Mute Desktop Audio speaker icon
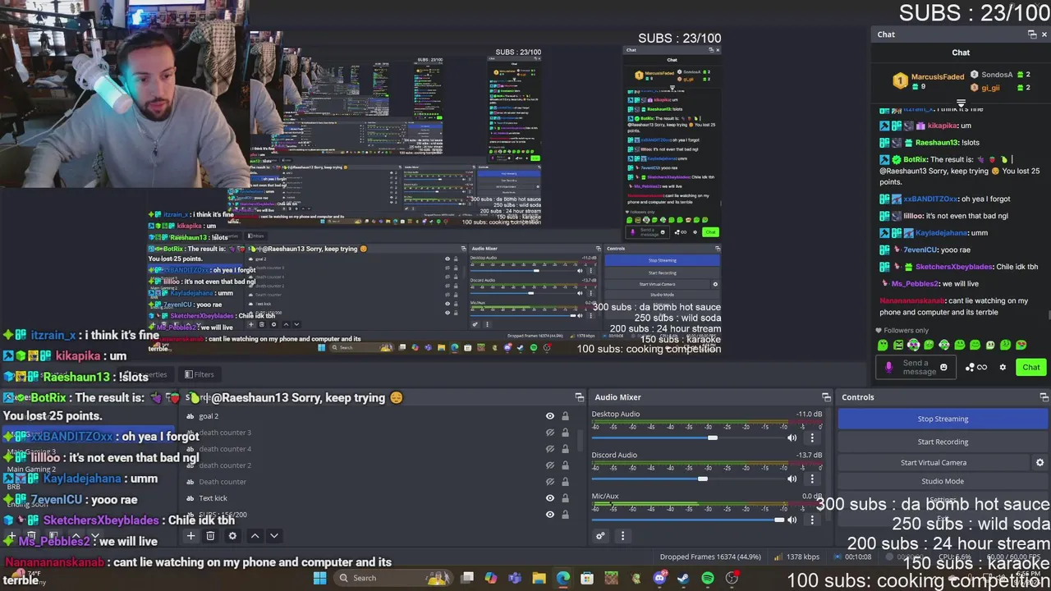This screenshot has height=591, width=1051. [x=792, y=438]
